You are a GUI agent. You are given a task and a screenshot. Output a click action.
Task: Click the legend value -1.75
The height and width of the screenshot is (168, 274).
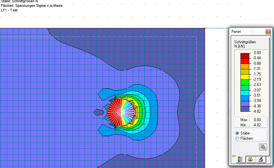[x=257, y=74]
